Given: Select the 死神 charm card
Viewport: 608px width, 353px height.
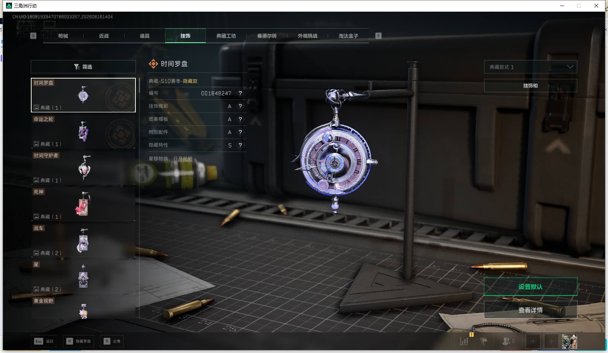Looking at the screenshot, I should click(x=83, y=204).
